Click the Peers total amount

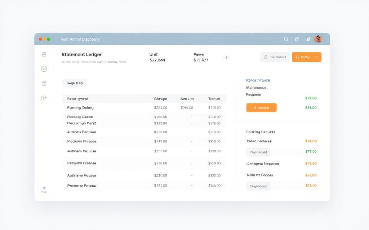tap(201, 60)
